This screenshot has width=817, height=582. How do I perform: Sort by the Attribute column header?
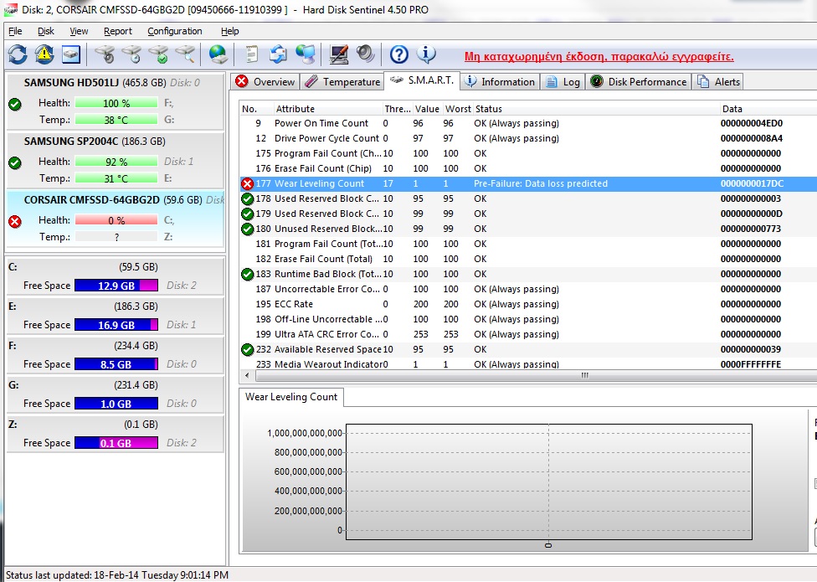tap(328, 109)
